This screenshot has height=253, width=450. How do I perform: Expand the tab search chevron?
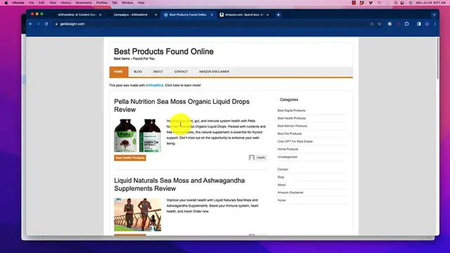[x=434, y=15]
